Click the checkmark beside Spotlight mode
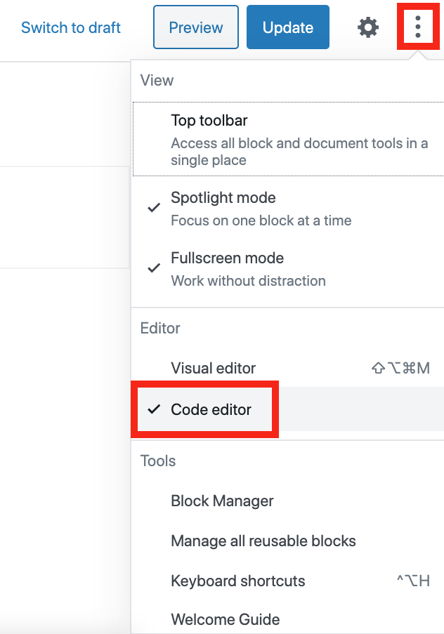444x634 pixels. click(154, 208)
